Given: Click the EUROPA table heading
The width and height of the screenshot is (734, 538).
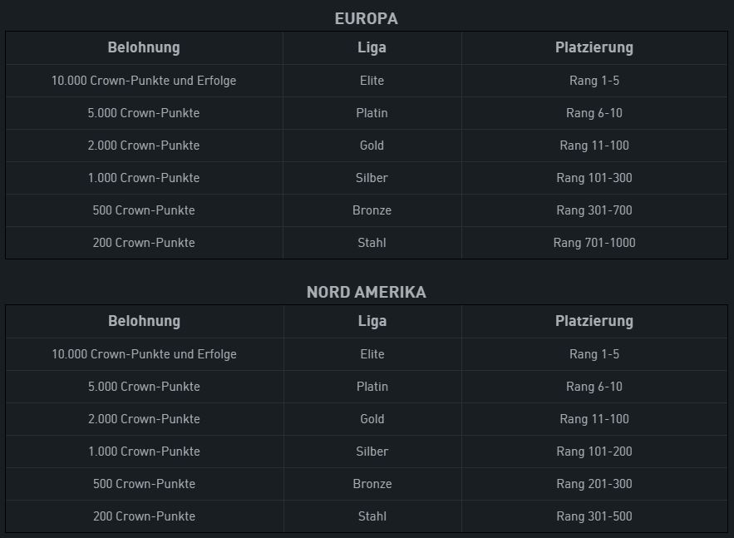Looking at the screenshot, I should click(367, 19).
